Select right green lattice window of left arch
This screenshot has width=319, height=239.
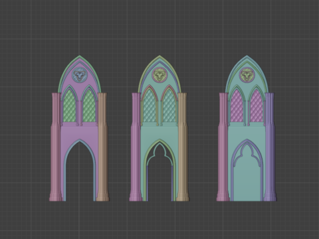(x=90, y=106)
